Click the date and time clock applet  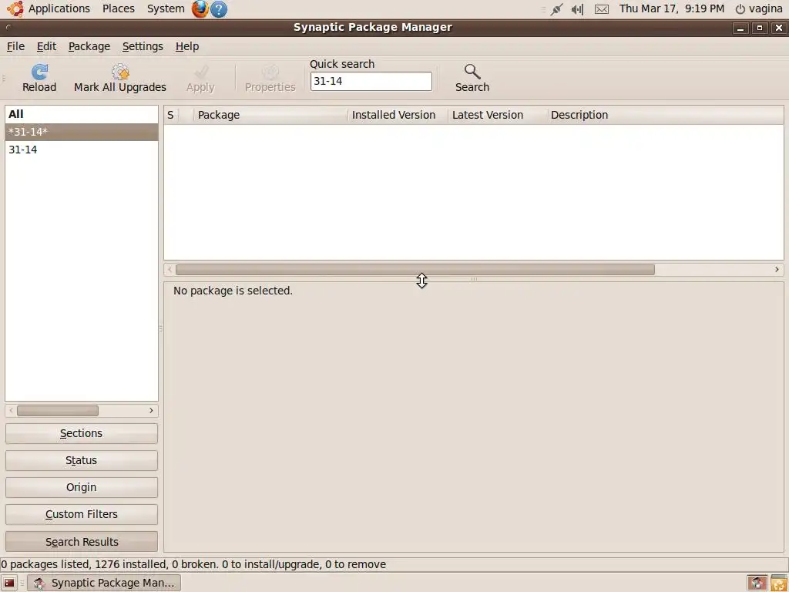pos(672,8)
